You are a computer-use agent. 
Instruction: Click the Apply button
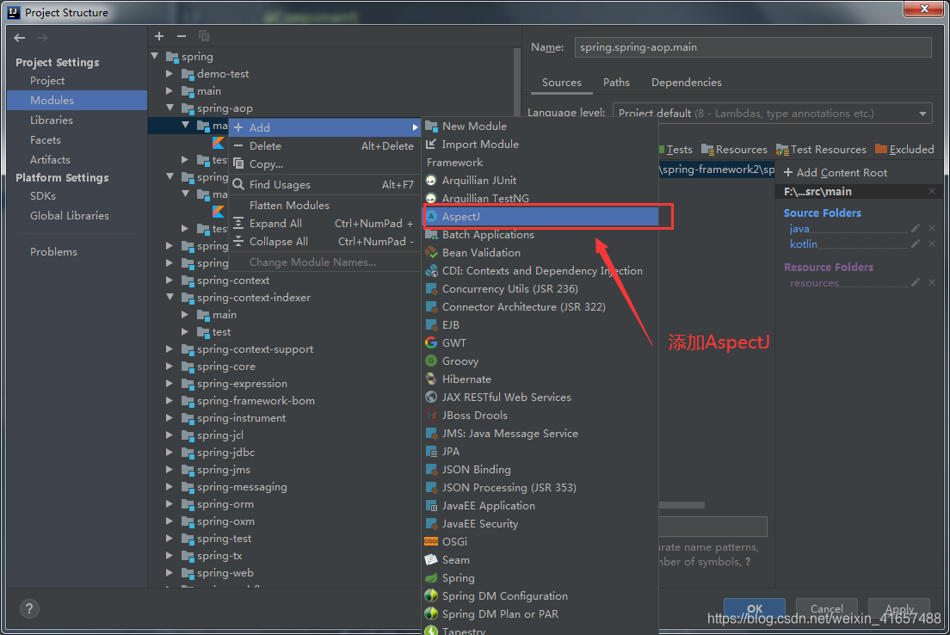(899, 609)
